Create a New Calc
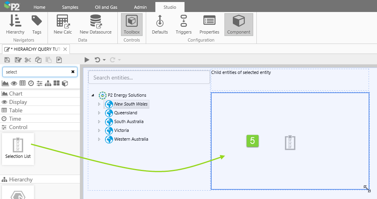377x199 pixels. click(x=63, y=25)
